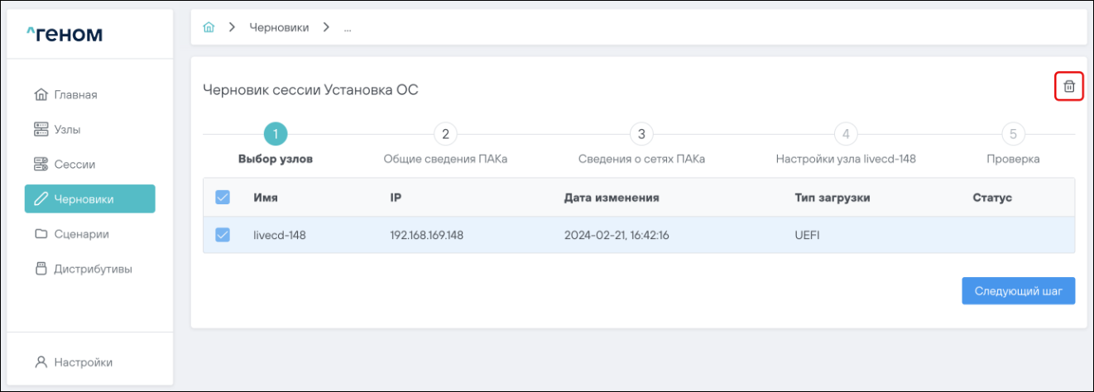Click the Настройки user icon
The image size is (1094, 392).
[x=41, y=362]
